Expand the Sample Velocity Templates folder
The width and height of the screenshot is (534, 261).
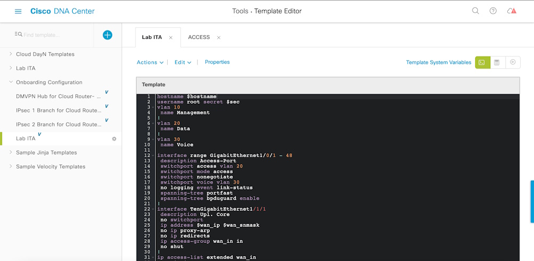click(11, 167)
